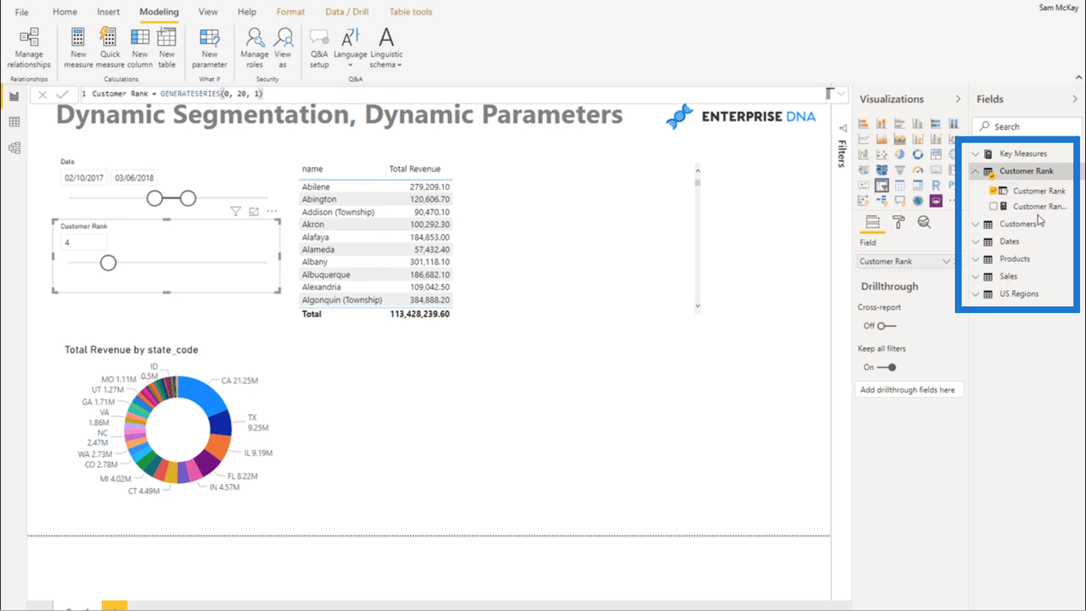Viewport: 1086px width, 611px height.
Task: Uncheck the Customer Rank column field
Action: (993, 191)
